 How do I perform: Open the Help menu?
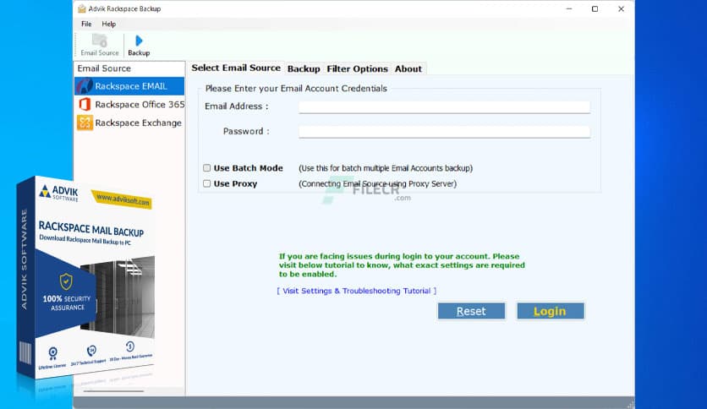[108, 24]
